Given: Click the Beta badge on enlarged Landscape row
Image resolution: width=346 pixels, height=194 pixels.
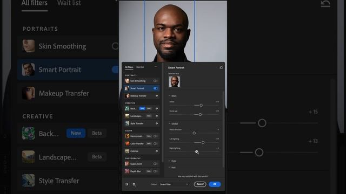Looking at the screenshot, I should click(97, 157).
